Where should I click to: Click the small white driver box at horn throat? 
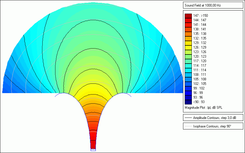93,150
